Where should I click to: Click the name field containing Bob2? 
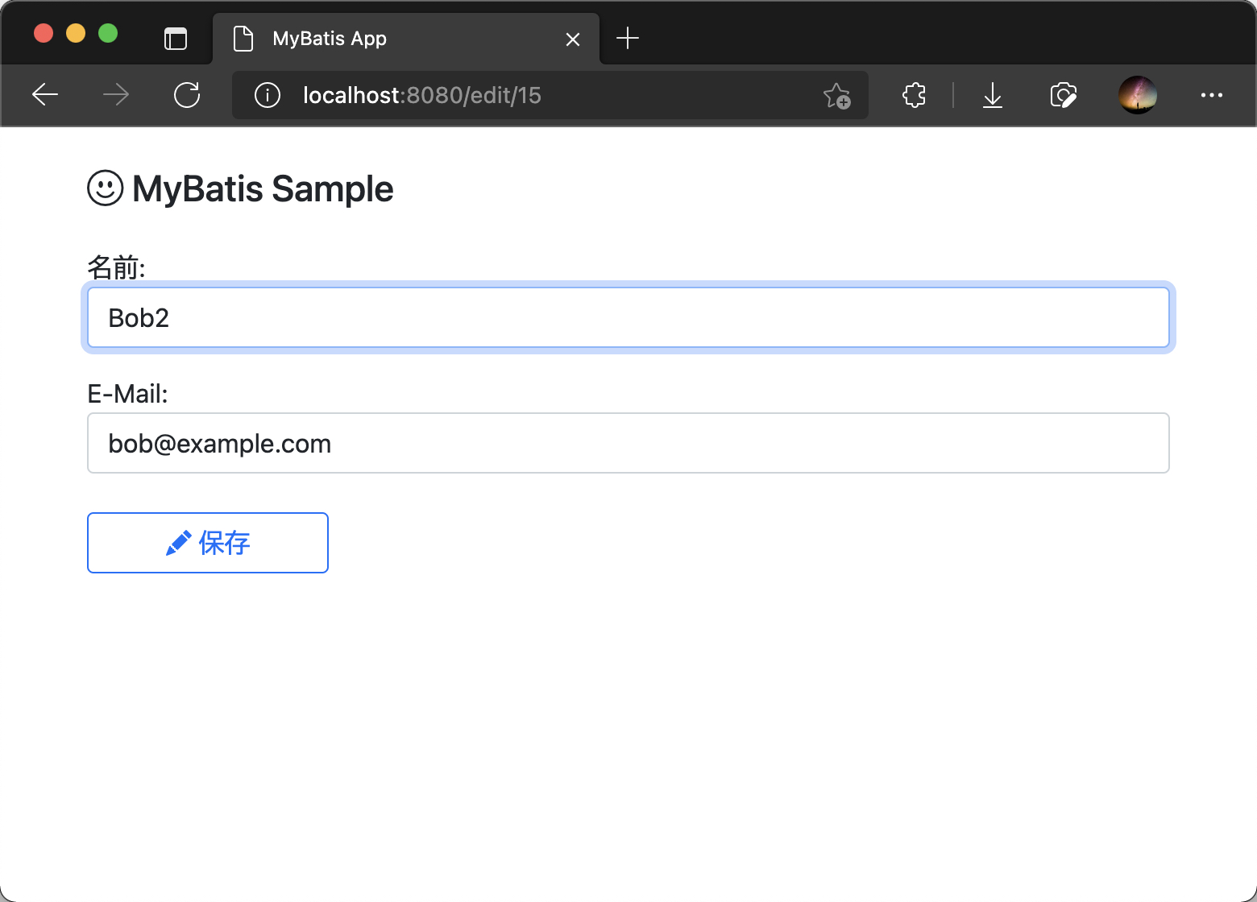(x=628, y=317)
